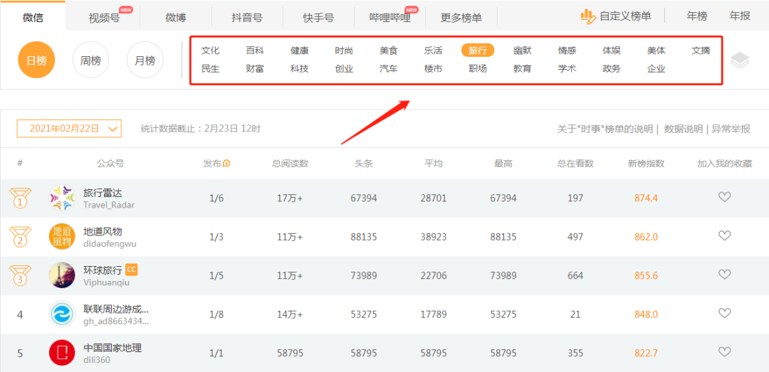
Task: Favorite 地道风物 with its heart icon
Action: [724, 236]
